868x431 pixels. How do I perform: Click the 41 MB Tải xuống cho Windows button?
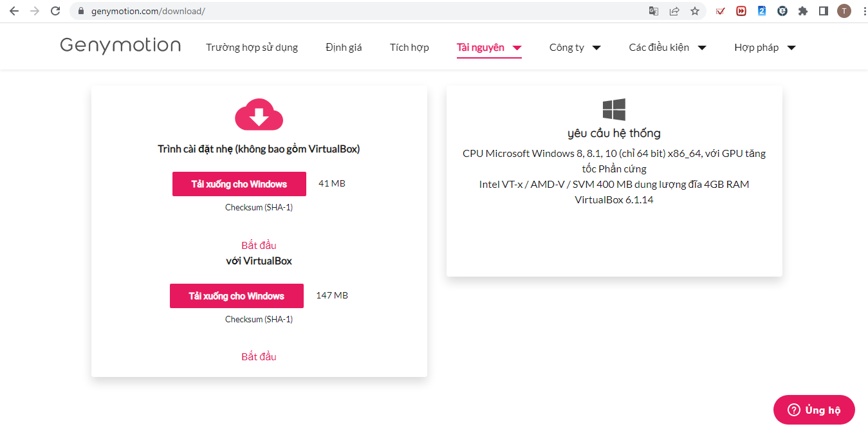(x=239, y=184)
